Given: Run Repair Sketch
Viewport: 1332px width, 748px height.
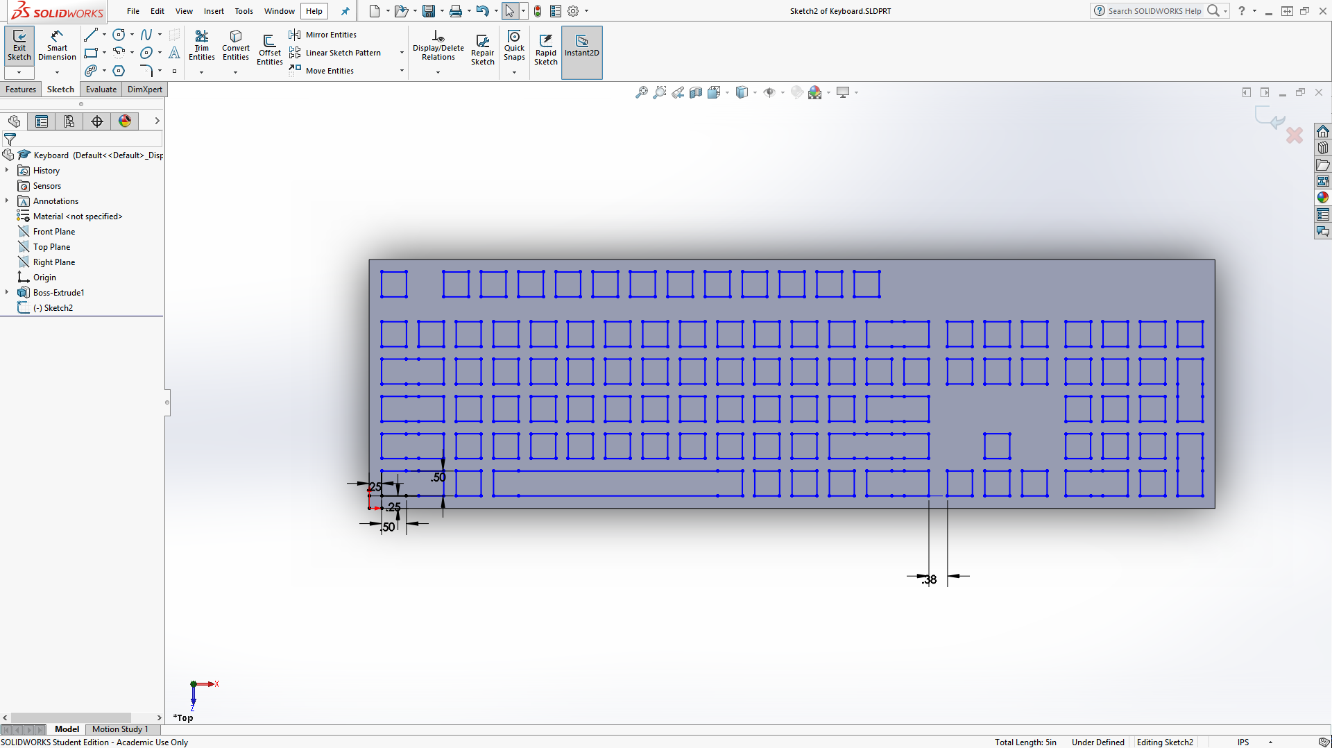Looking at the screenshot, I should point(483,50).
